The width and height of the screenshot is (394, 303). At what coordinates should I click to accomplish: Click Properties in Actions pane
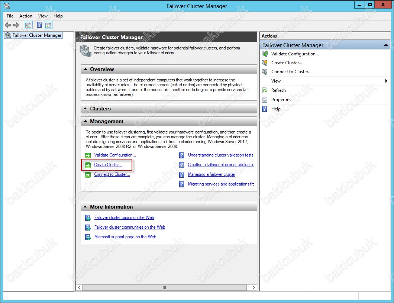281,100
